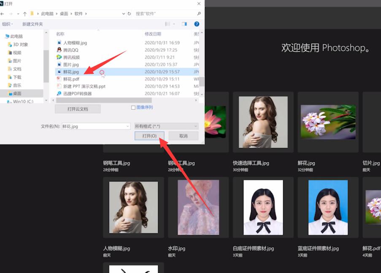The height and width of the screenshot is (273, 381).
Task: Click the 人物模糊.jpg file icon
Action: [59, 43]
